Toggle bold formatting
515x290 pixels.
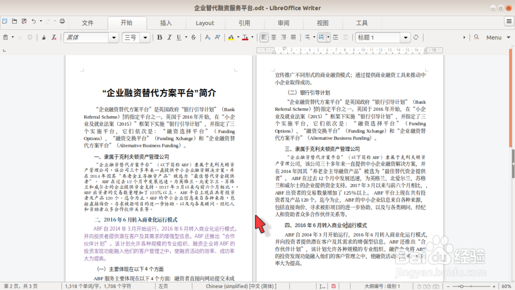[x=160, y=38]
